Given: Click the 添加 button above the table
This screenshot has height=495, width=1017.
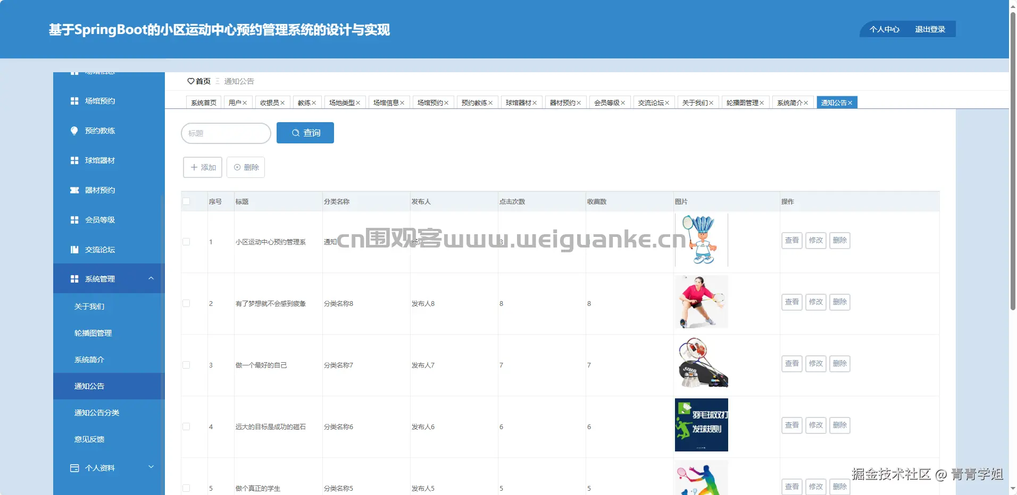Looking at the screenshot, I should (202, 167).
